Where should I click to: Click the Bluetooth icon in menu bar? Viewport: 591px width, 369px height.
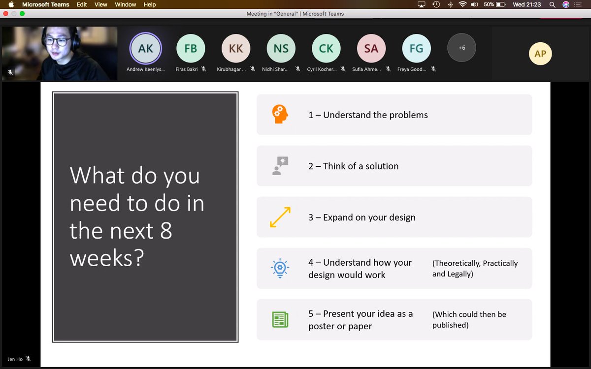pos(450,4)
